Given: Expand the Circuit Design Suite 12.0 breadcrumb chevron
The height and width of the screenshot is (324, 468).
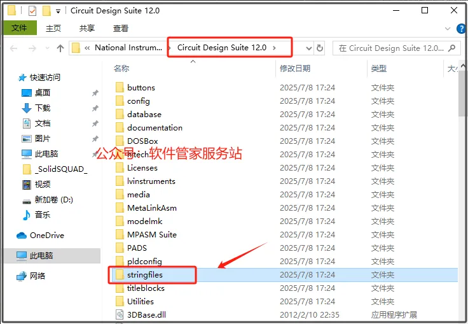Looking at the screenshot, I should click(x=274, y=48).
